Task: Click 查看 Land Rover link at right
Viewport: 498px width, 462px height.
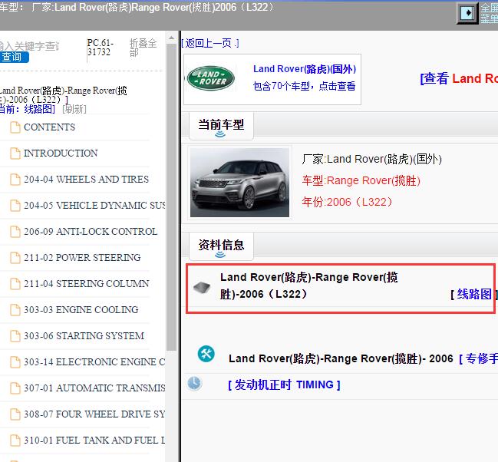Action: click(459, 78)
